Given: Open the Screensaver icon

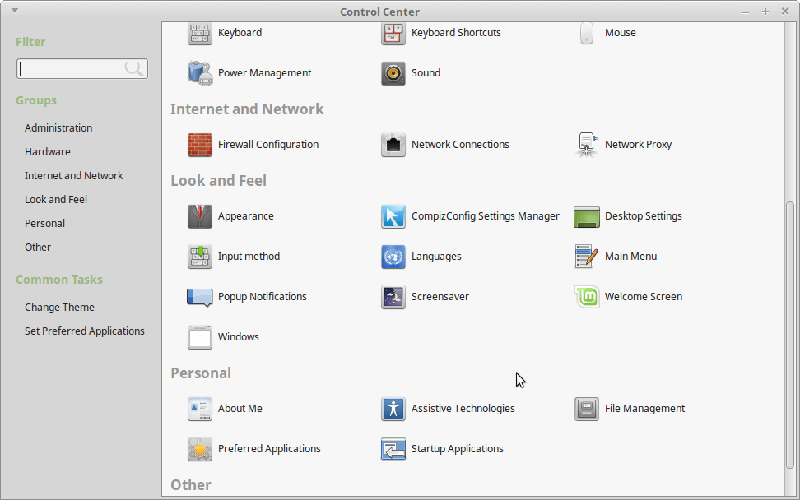Looking at the screenshot, I should 393,297.
